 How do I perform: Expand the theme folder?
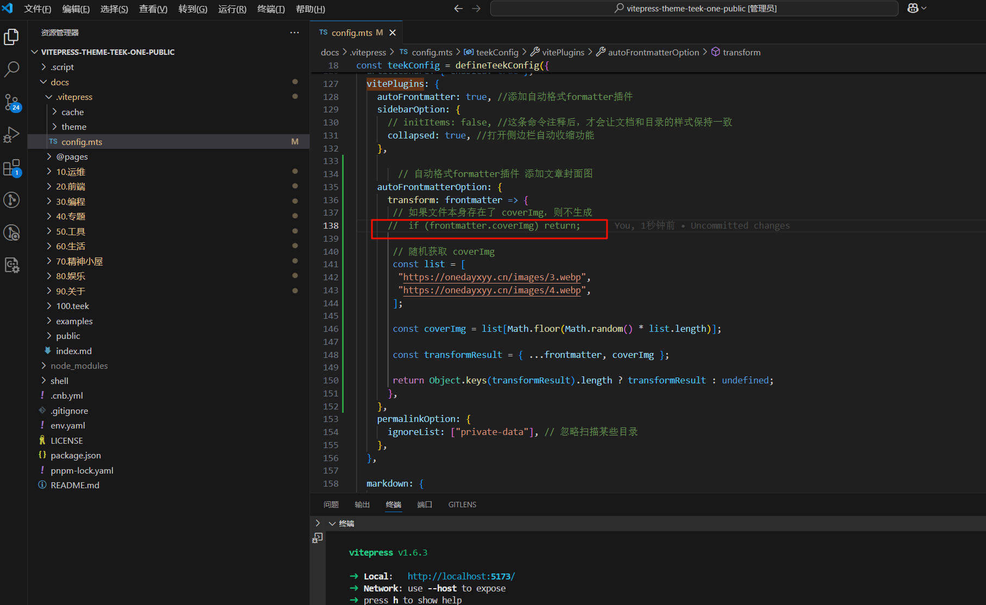coord(168,127)
